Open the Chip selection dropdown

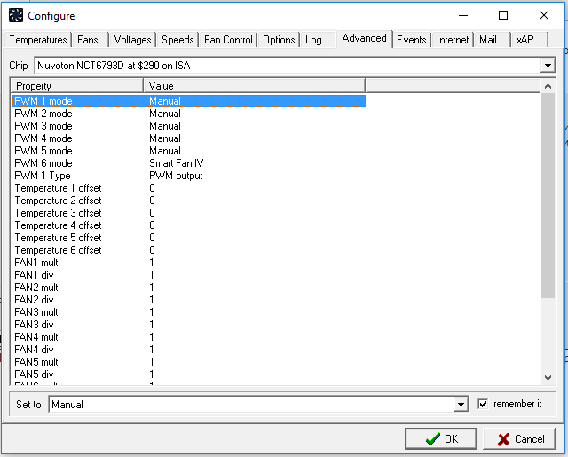[x=548, y=66]
